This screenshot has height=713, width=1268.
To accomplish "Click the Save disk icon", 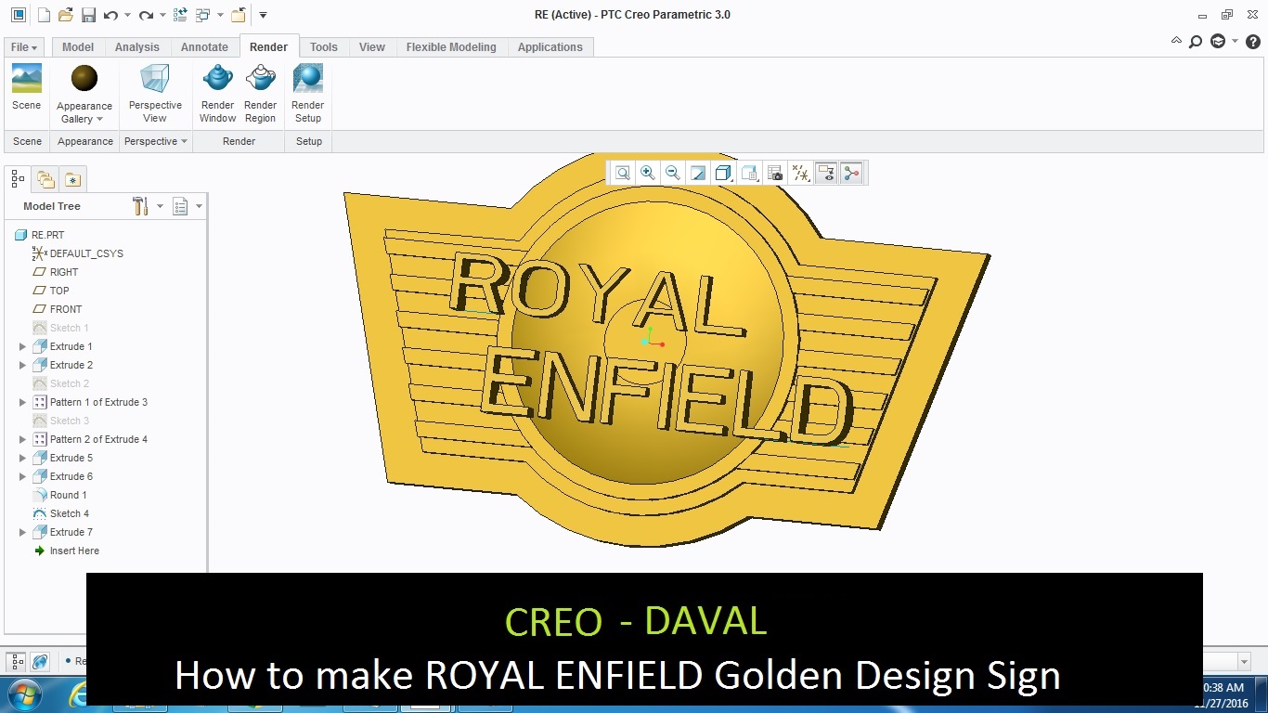I will pyautogui.click(x=88, y=15).
